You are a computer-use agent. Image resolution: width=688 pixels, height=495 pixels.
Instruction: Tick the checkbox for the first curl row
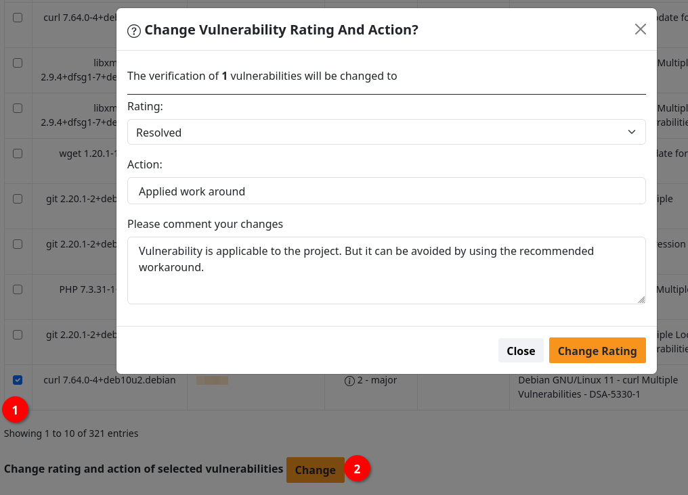(x=18, y=18)
